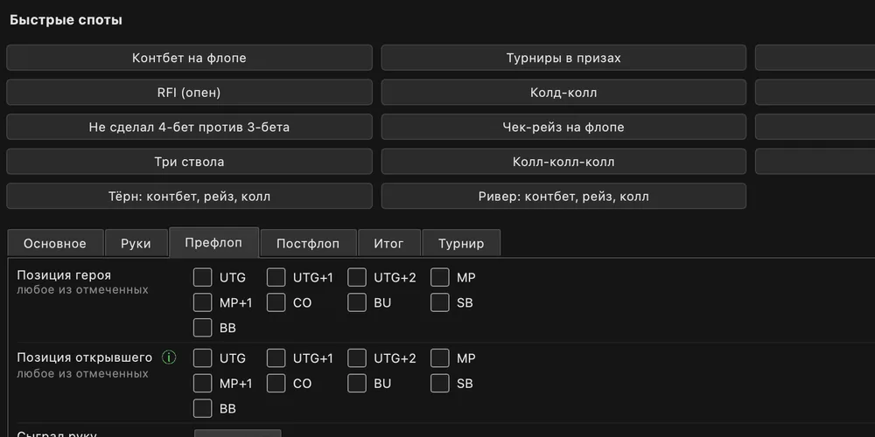Viewport: 875px width, 437px height.
Task: Toggle MP+1 under Позиция героя
Action: (203, 302)
